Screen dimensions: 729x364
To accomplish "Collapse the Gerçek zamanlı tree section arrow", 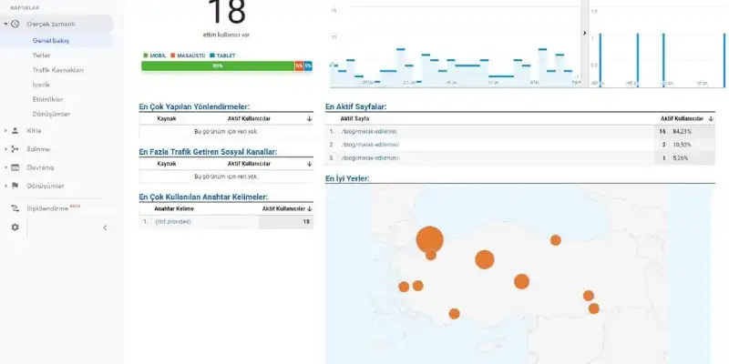I will 5,24.
